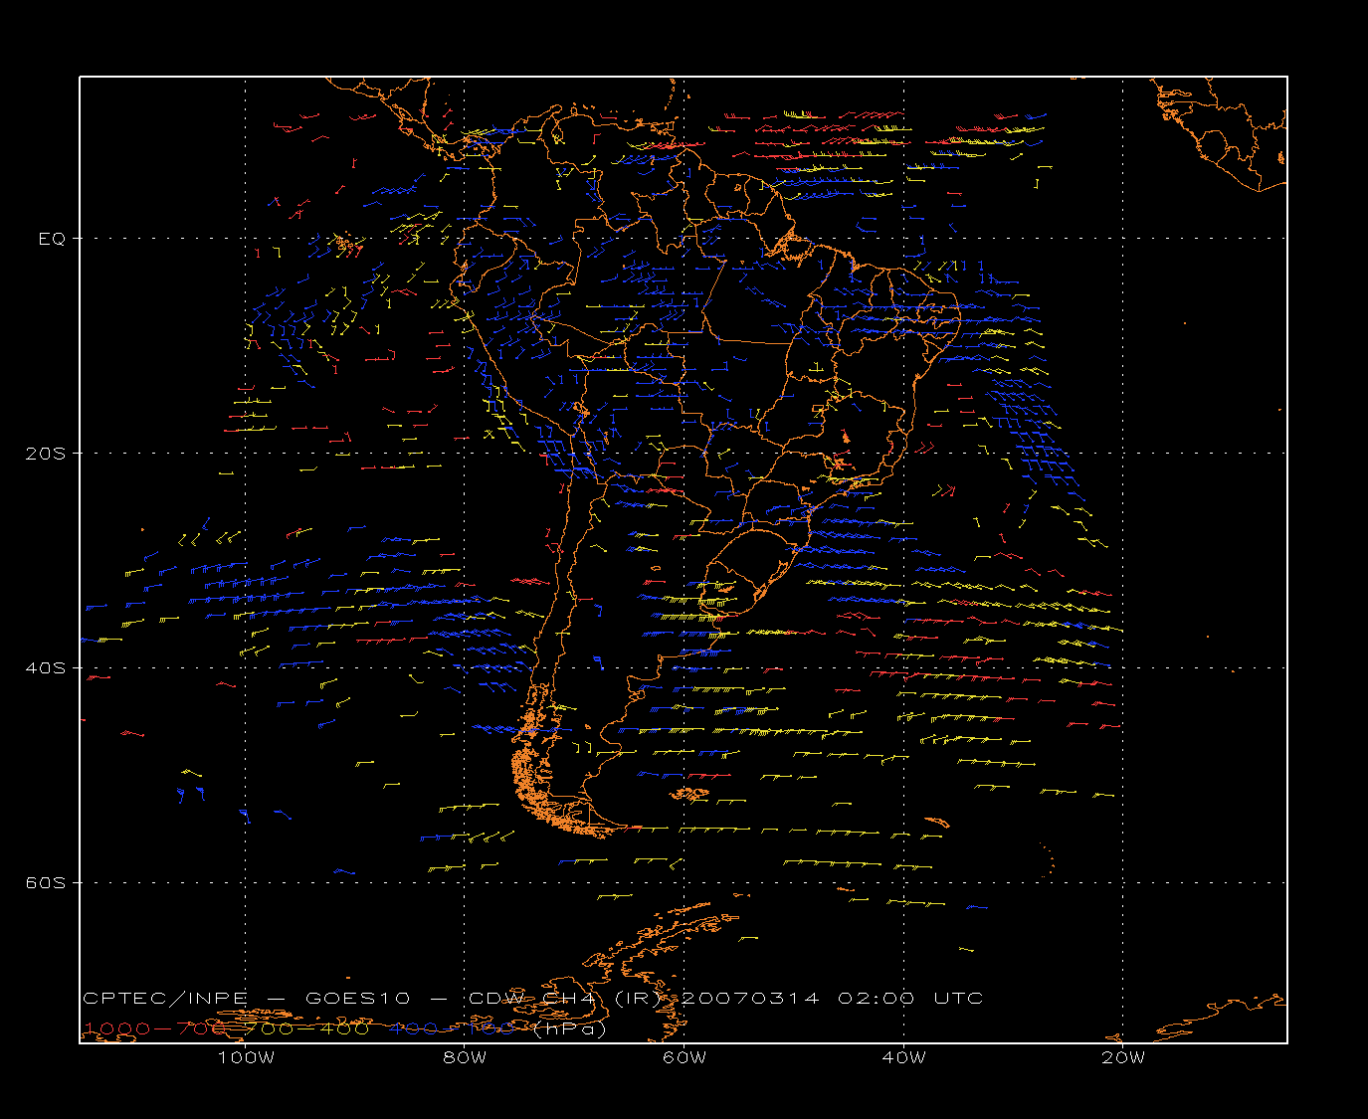Click the 20070314 date stamp
This screenshot has height=1119, width=1368.
coord(749,998)
